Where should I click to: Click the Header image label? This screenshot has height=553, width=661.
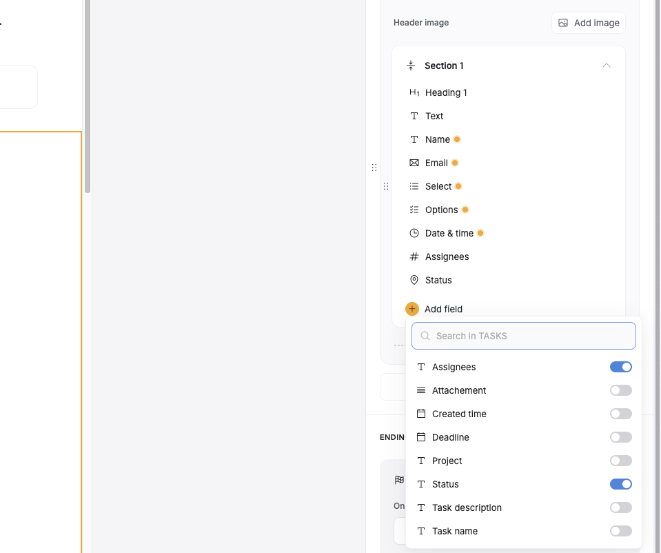[420, 23]
